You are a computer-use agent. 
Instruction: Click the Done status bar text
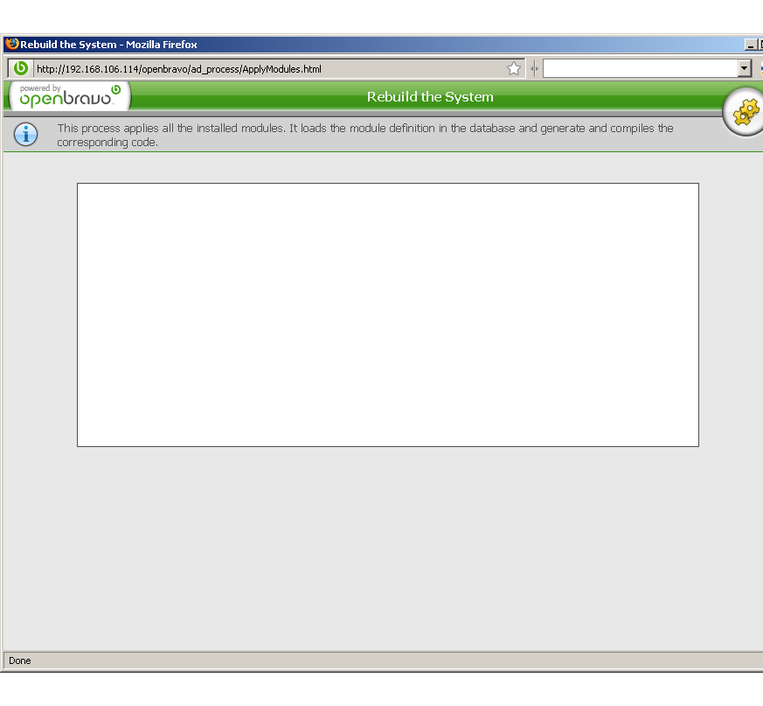point(20,661)
